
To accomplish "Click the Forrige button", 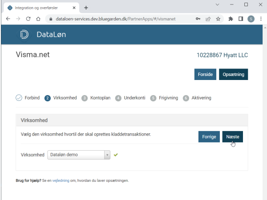I will pyautogui.click(x=209, y=137).
